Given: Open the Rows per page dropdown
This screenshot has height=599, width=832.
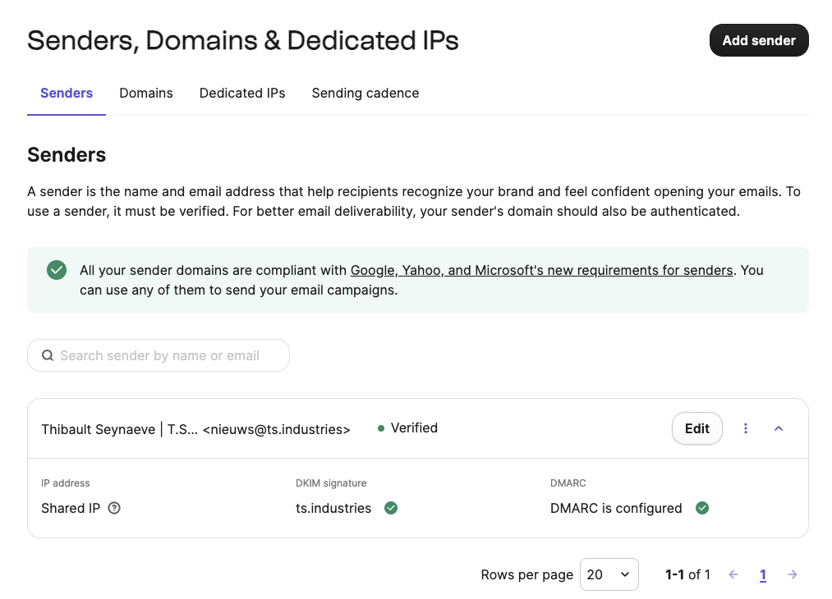Looking at the screenshot, I should pos(609,574).
